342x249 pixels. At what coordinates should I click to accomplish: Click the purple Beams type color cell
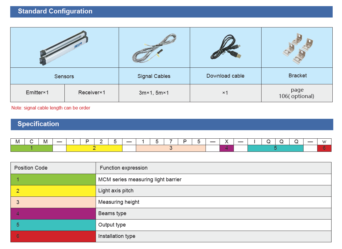(53, 214)
